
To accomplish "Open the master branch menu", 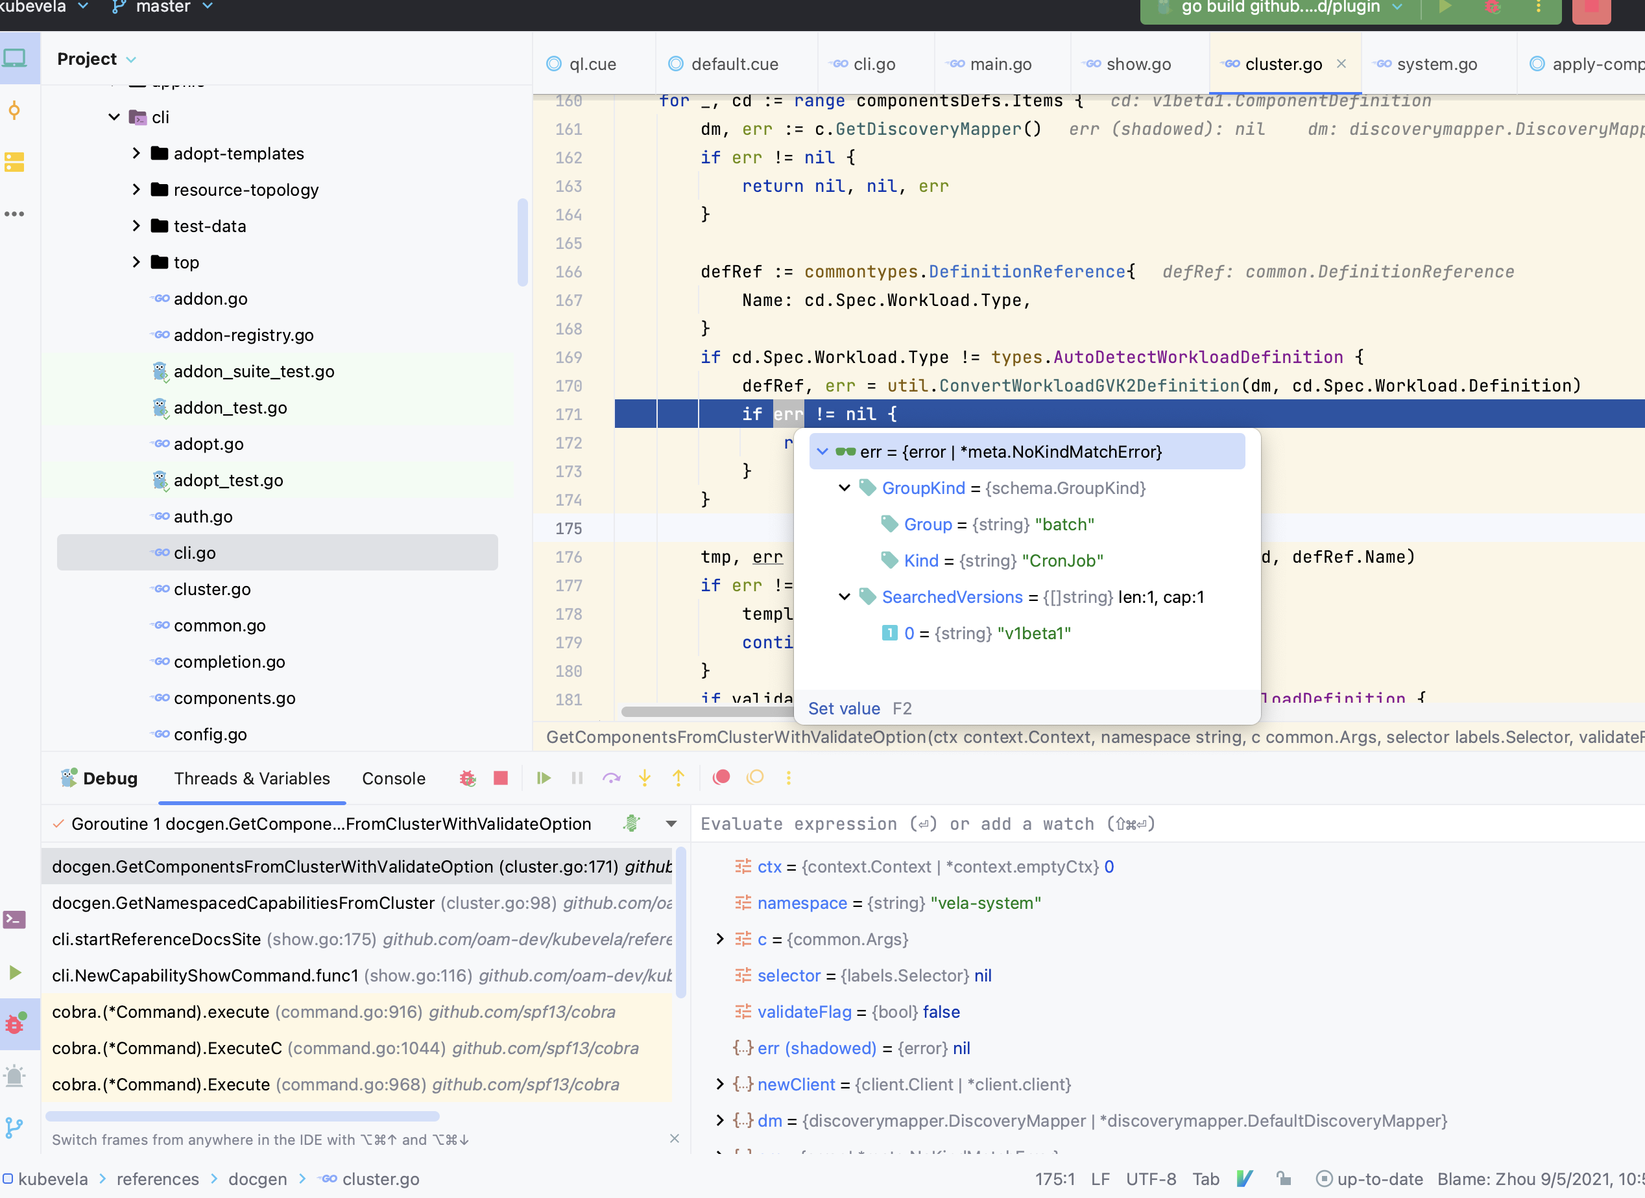I will click(163, 7).
